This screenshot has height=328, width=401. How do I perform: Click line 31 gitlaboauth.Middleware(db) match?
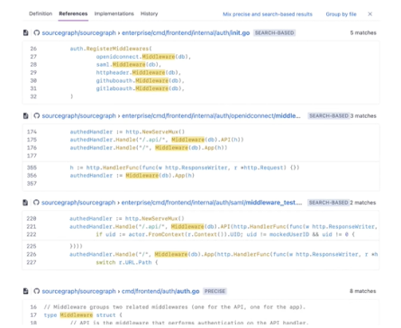pos(141,88)
